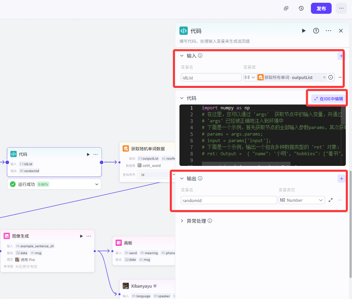Click the duplicate windows icon in top bar

pyautogui.click(x=286, y=8)
